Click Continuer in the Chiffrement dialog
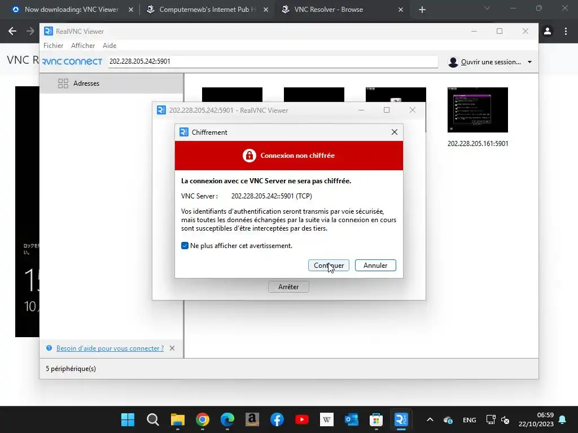 pos(329,265)
